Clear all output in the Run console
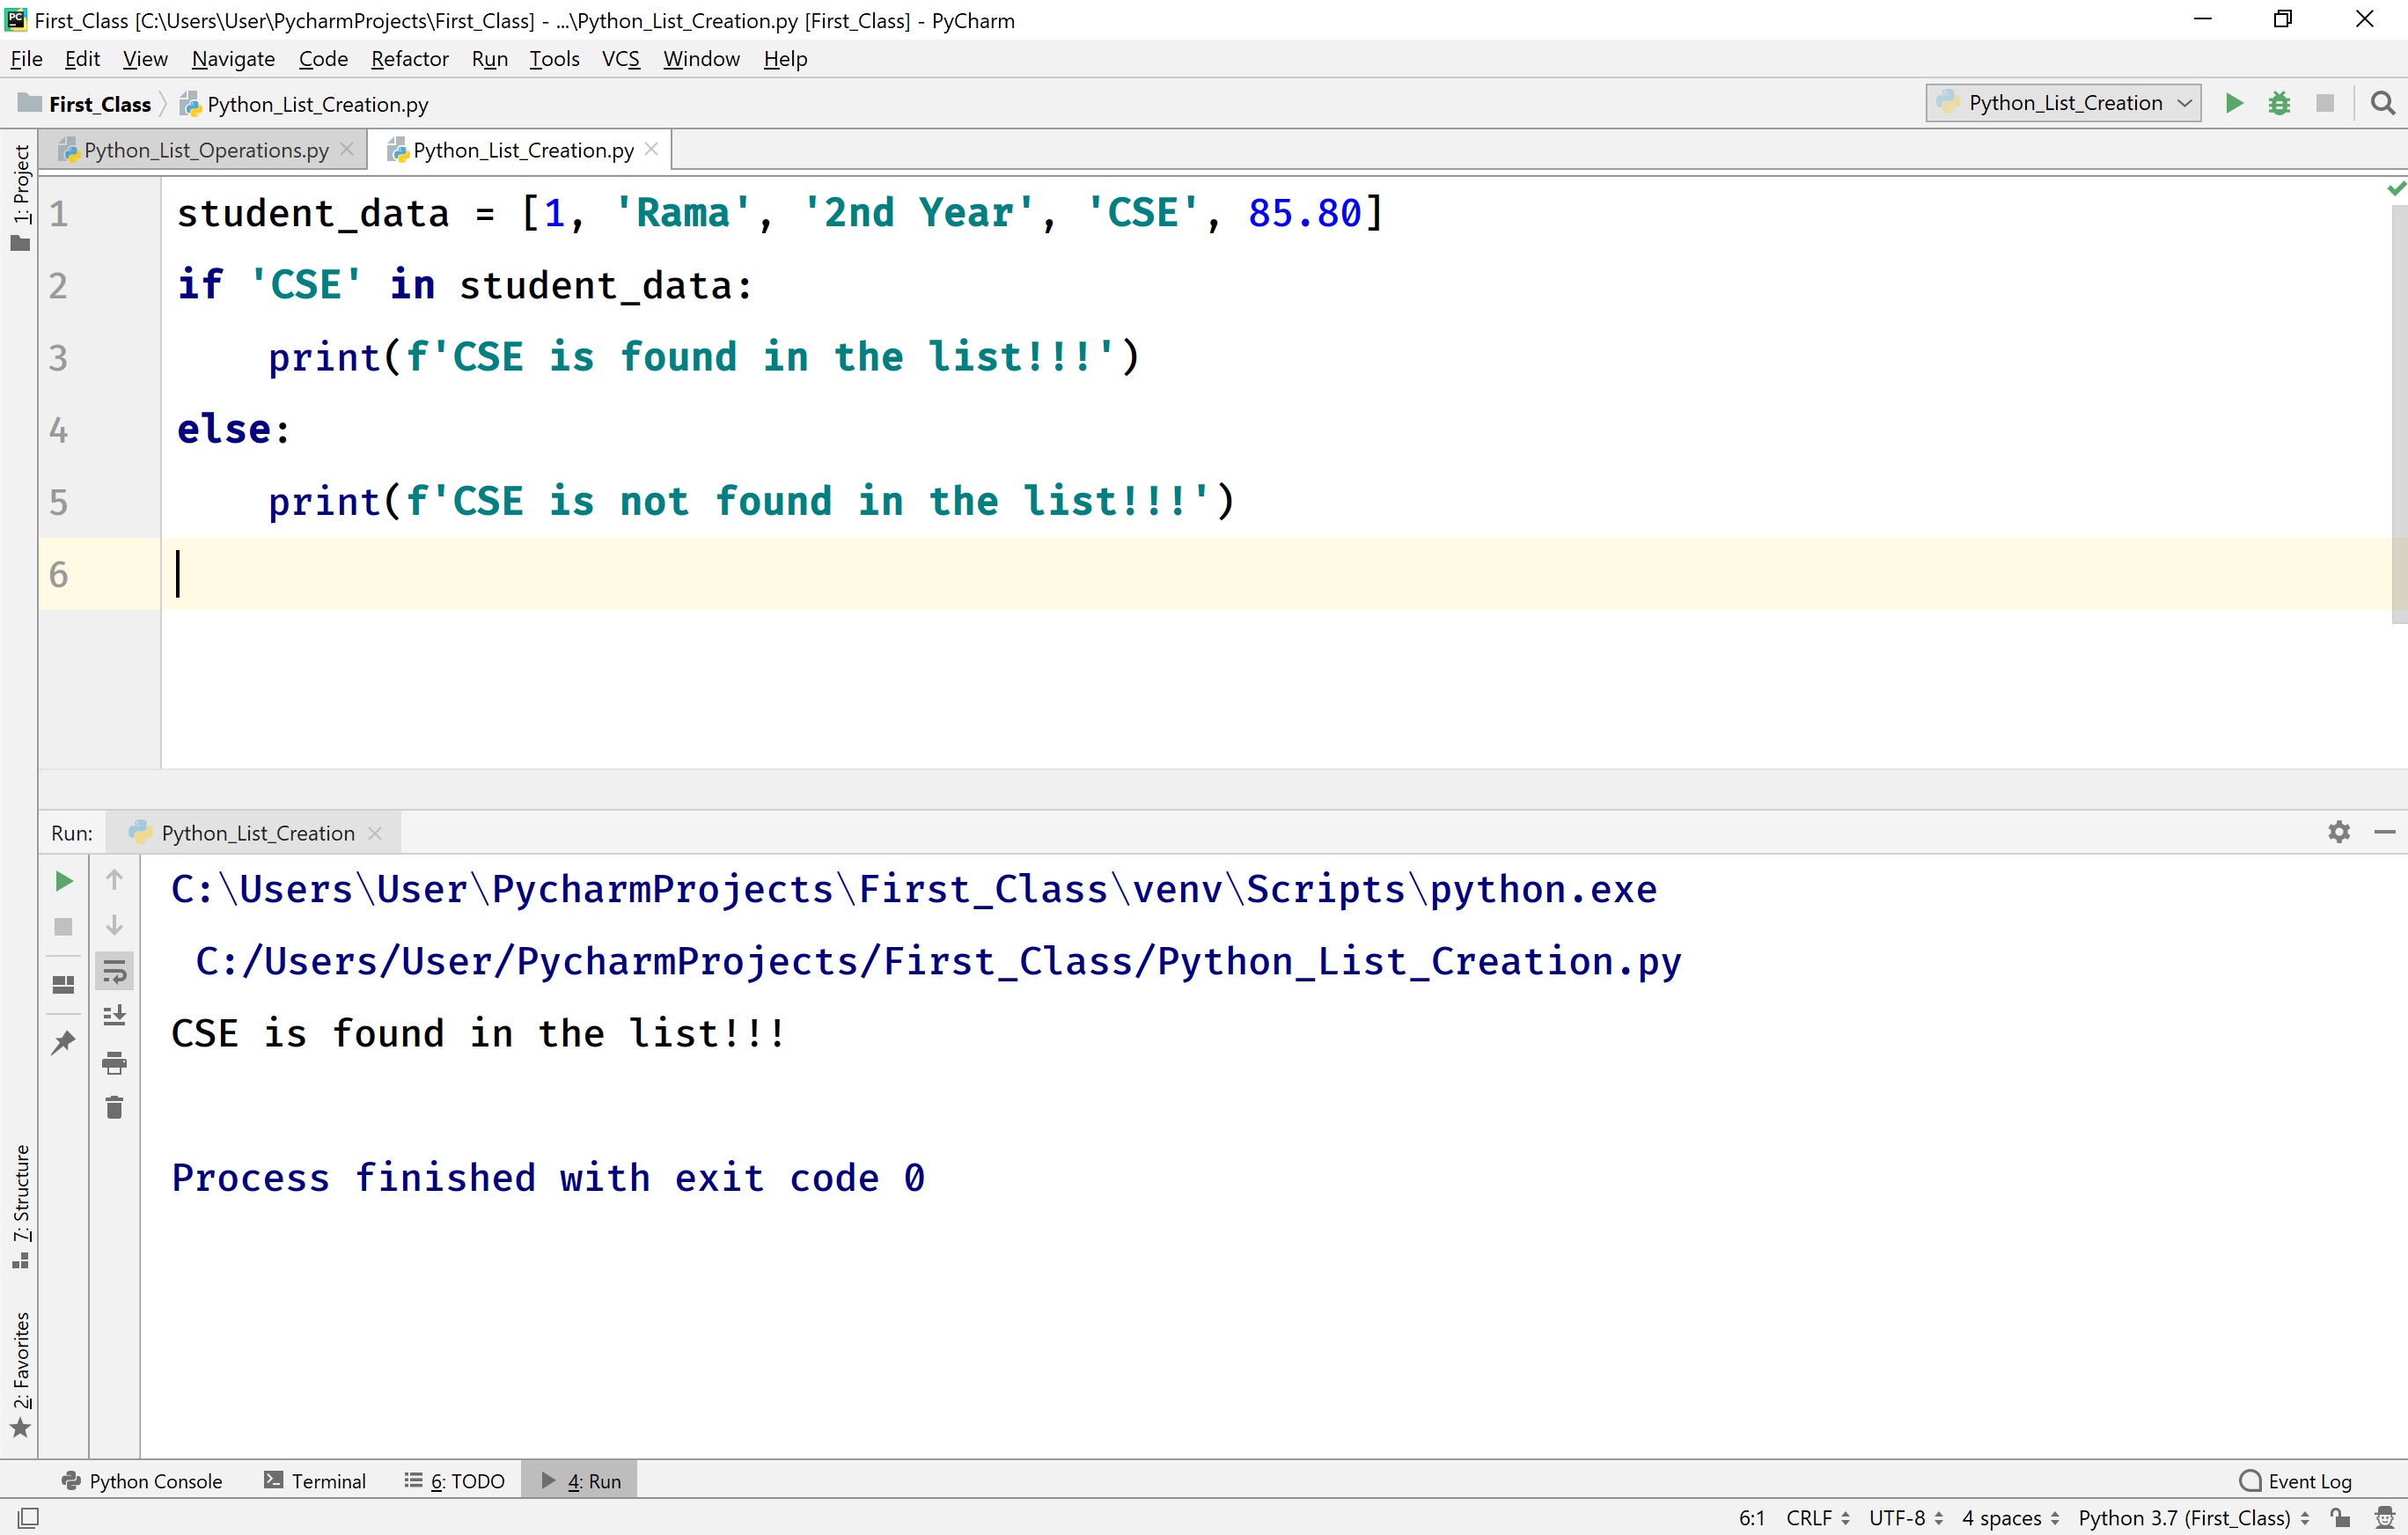The width and height of the screenshot is (2408, 1535). 114,1106
